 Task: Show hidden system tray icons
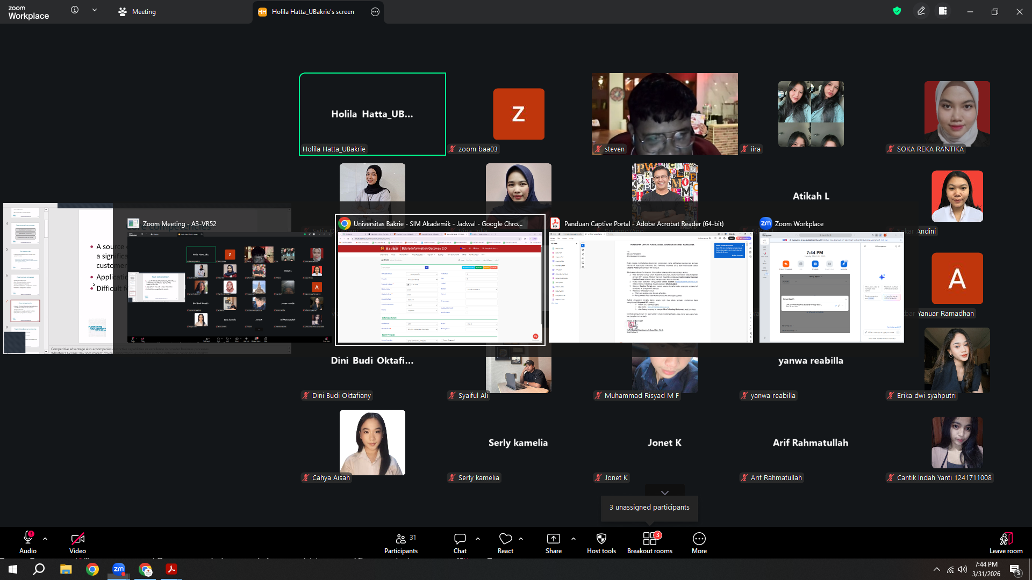[x=937, y=569]
